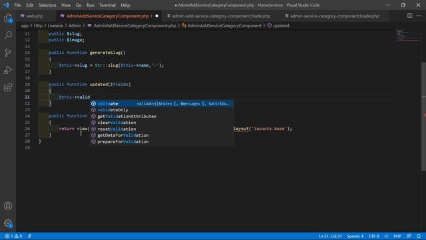The width and height of the screenshot is (426, 240).
Task: Click 'Http' in breadcrumb
Action: [38, 25]
